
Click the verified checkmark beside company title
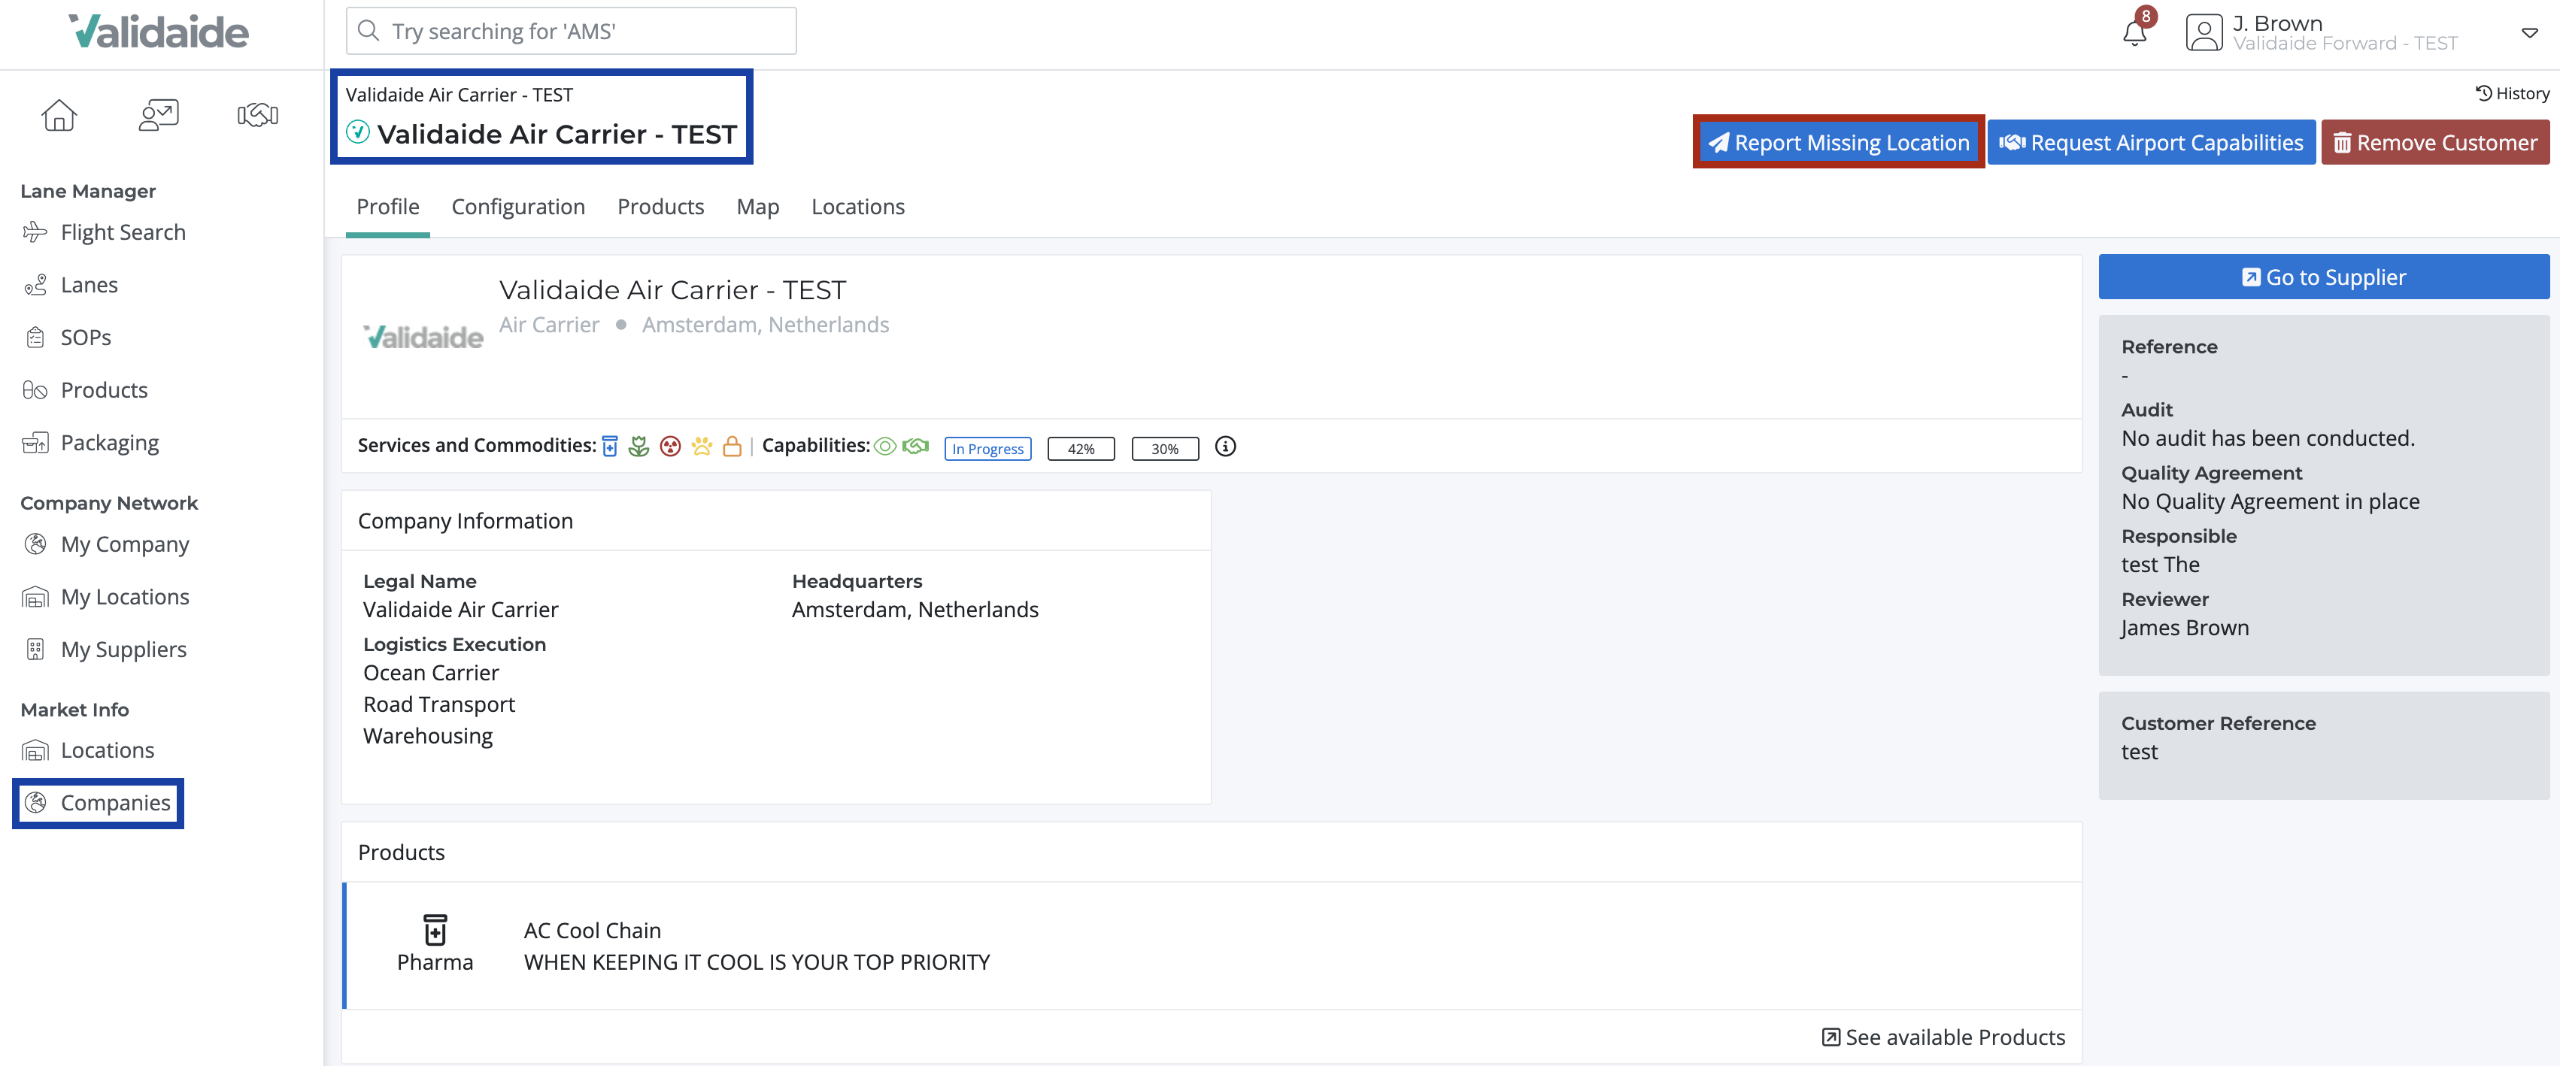(x=358, y=131)
